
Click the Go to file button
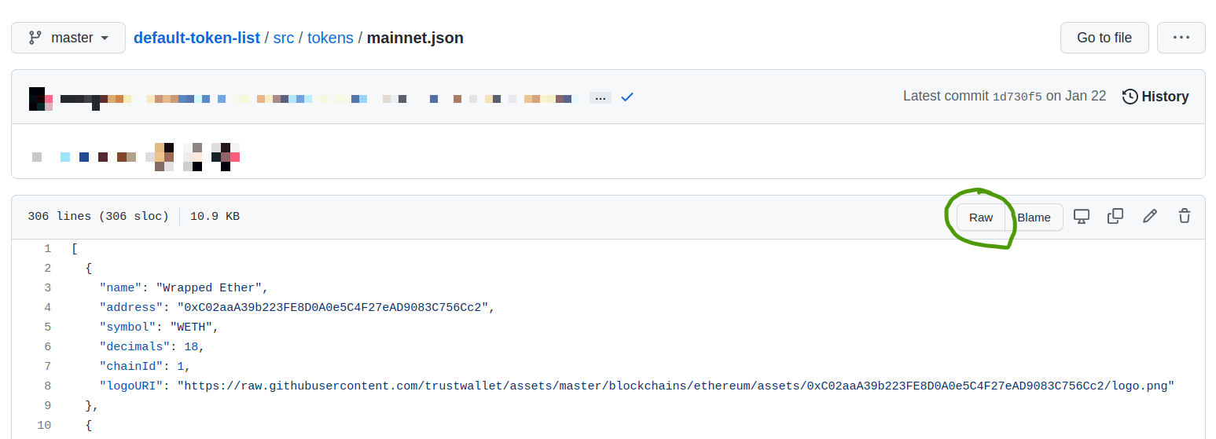pyautogui.click(x=1104, y=38)
